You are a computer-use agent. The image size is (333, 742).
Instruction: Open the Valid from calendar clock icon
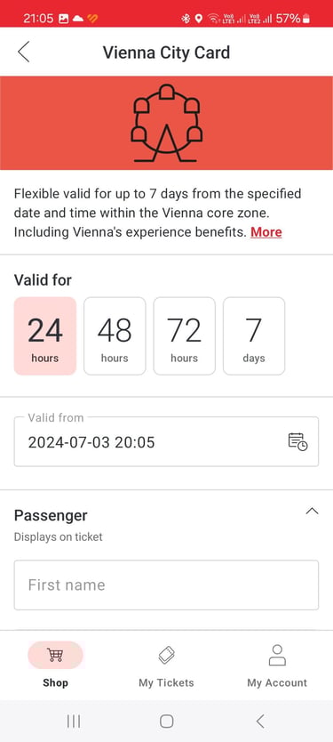(297, 441)
